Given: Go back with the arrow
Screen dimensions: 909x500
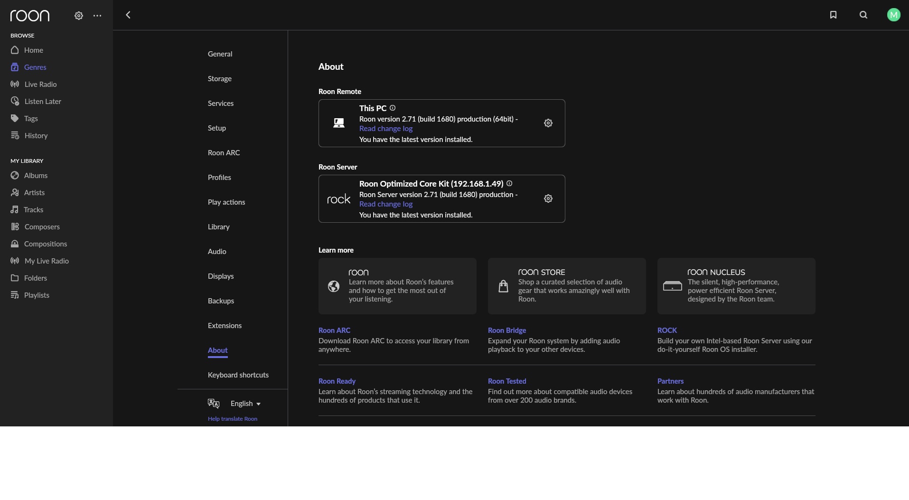Looking at the screenshot, I should (x=128, y=15).
